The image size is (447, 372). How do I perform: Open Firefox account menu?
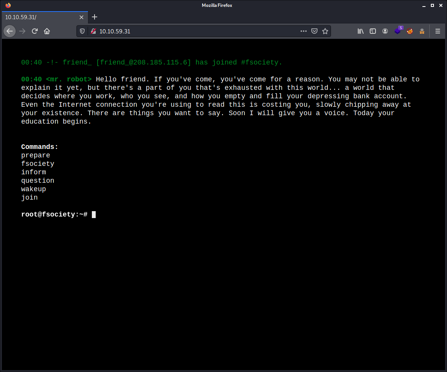click(x=385, y=31)
